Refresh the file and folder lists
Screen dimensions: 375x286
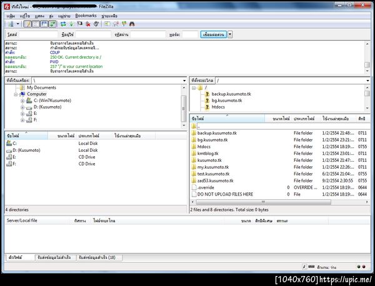coord(63,24)
